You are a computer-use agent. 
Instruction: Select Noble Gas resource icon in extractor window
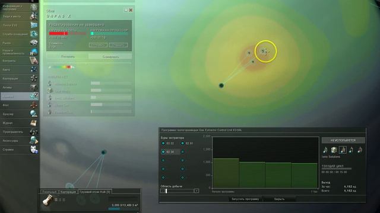pyautogui.click(x=351, y=150)
